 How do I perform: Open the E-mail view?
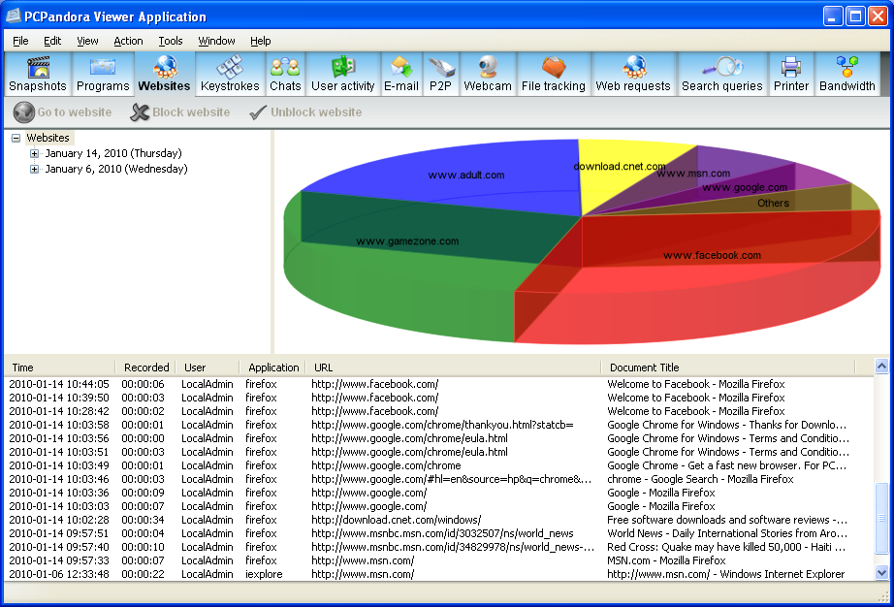click(401, 74)
